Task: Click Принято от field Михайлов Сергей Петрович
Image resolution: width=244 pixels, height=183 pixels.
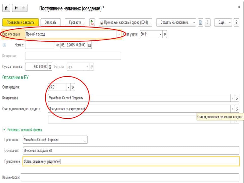Action: pos(53,140)
